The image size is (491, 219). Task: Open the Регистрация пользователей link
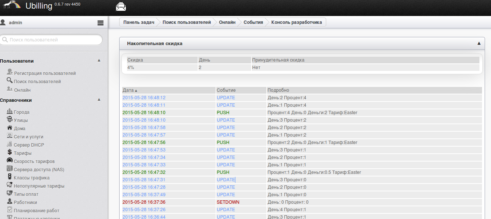[44, 73]
